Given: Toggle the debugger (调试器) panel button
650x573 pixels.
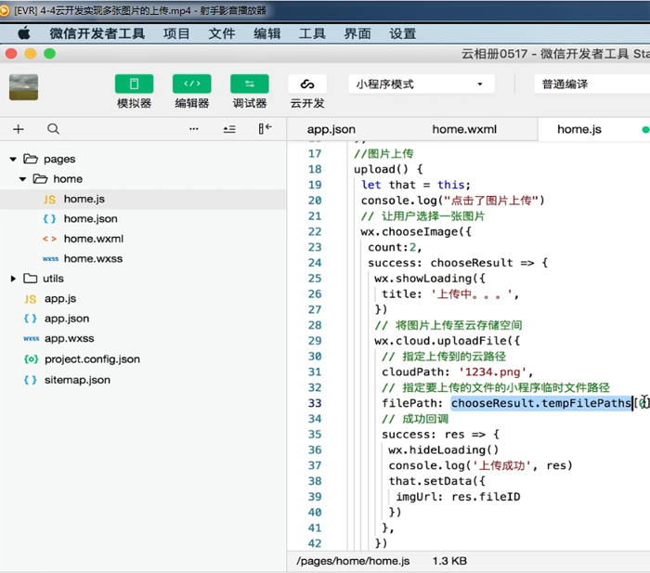Looking at the screenshot, I should click(x=250, y=85).
